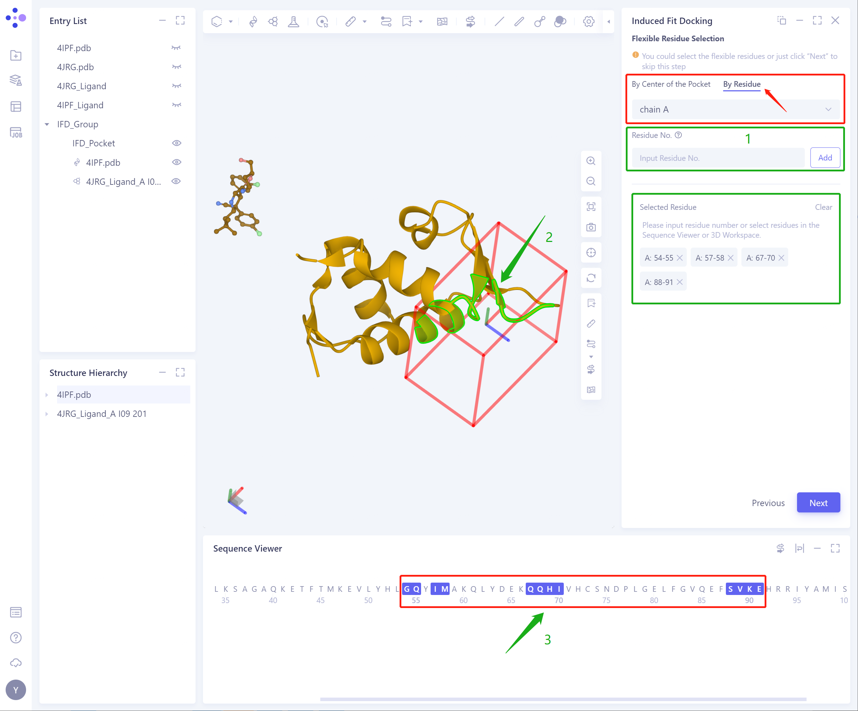858x711 pixels.
Task: Select the flask (experiment) tool in the toolbar
Action: [294, 21]
